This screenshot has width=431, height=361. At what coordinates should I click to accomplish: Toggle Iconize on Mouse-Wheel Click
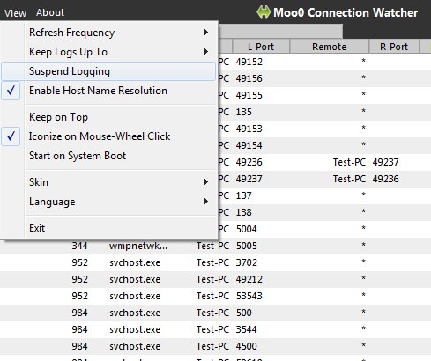pyautogui.click(x=108, y=136)
